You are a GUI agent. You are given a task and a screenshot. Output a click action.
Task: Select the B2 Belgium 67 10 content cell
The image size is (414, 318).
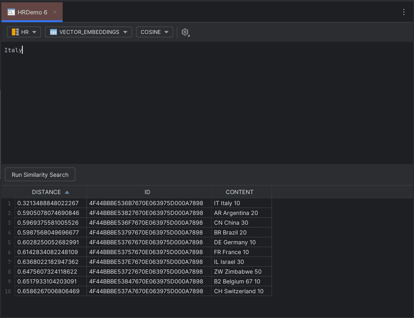tap(241, 281)
